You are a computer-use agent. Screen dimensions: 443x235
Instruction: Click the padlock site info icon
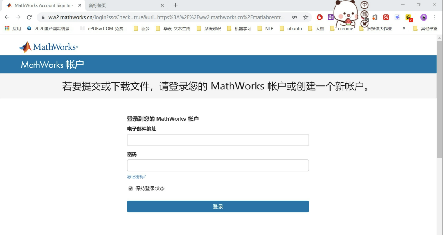pyautogui.click(x=43, y=17)
